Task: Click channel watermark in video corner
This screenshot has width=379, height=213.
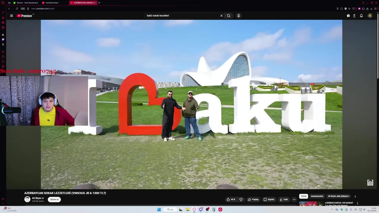Action: 370,183
